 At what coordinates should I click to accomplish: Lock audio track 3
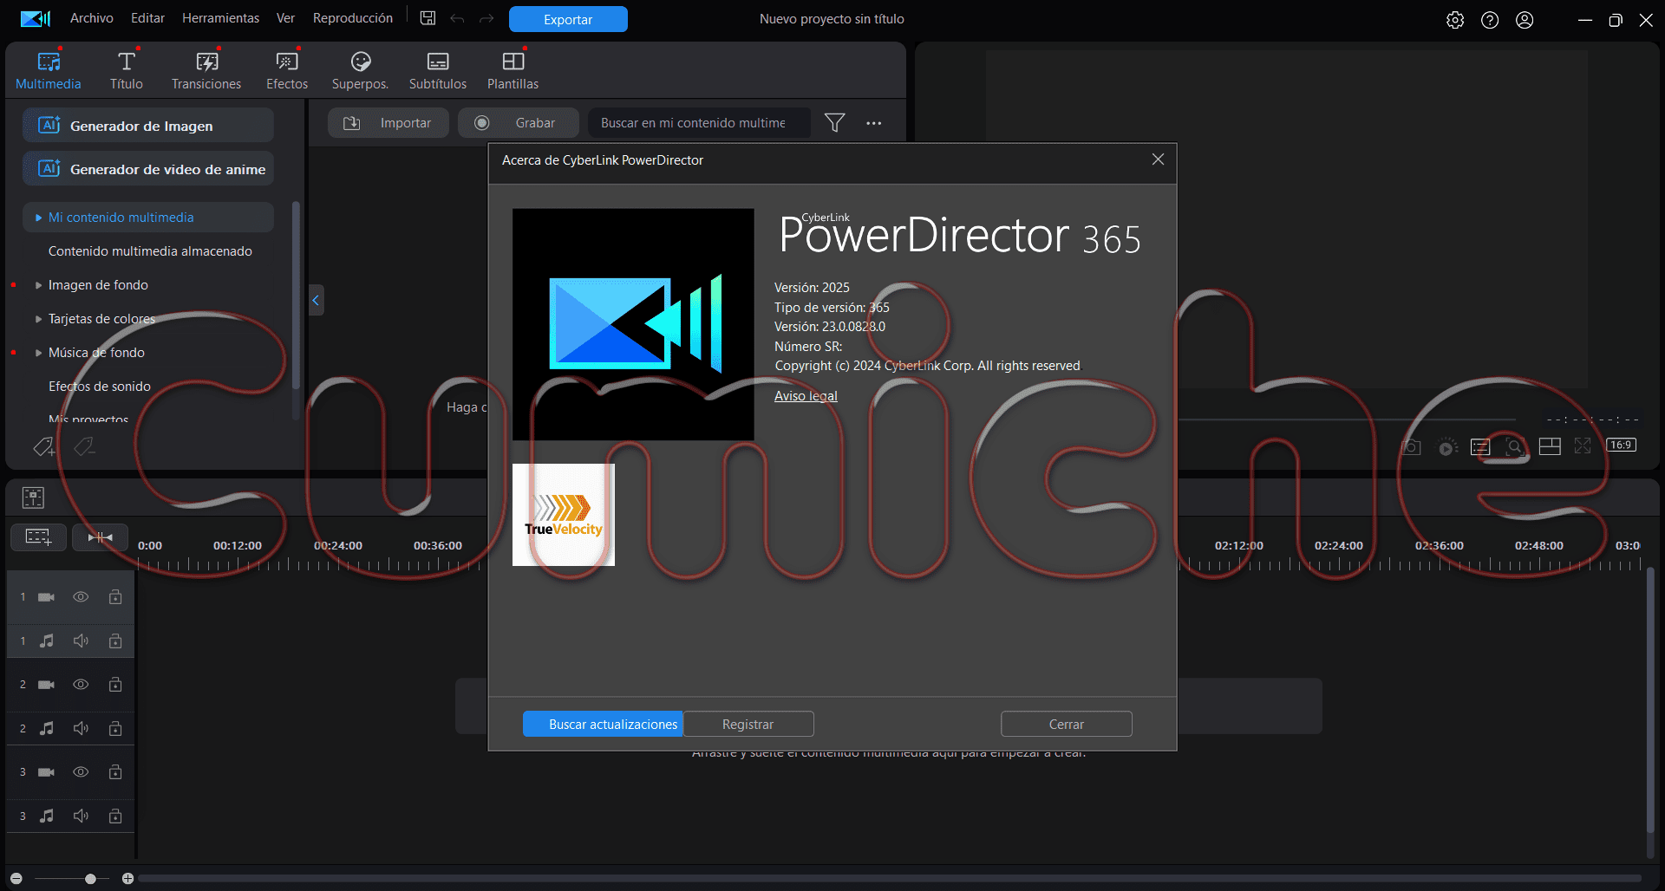coord(115,816)
